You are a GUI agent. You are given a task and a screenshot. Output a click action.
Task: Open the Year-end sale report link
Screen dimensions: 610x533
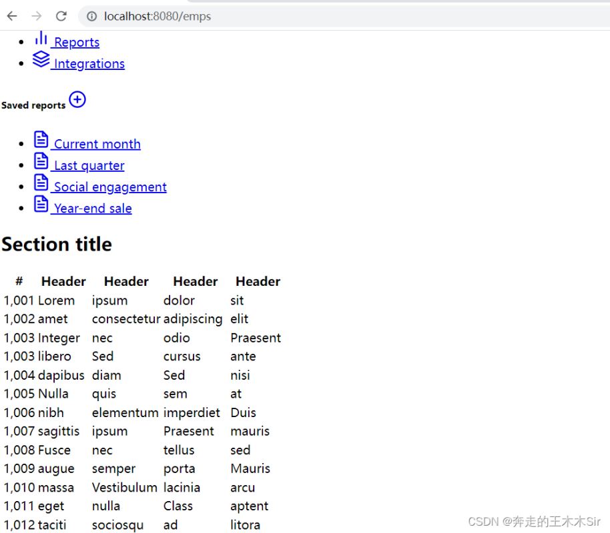[x=93, y=209]
